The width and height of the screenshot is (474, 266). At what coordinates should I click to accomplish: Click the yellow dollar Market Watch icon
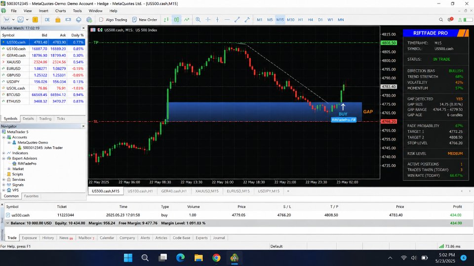coord(36,20)
